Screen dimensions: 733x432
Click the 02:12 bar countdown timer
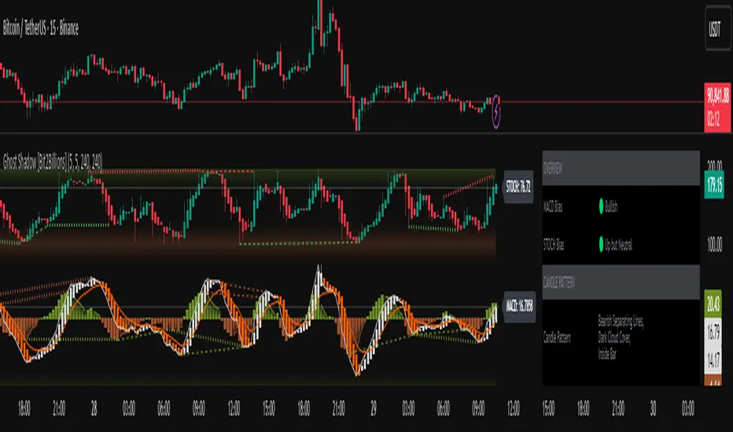click(x=713, y=119)
